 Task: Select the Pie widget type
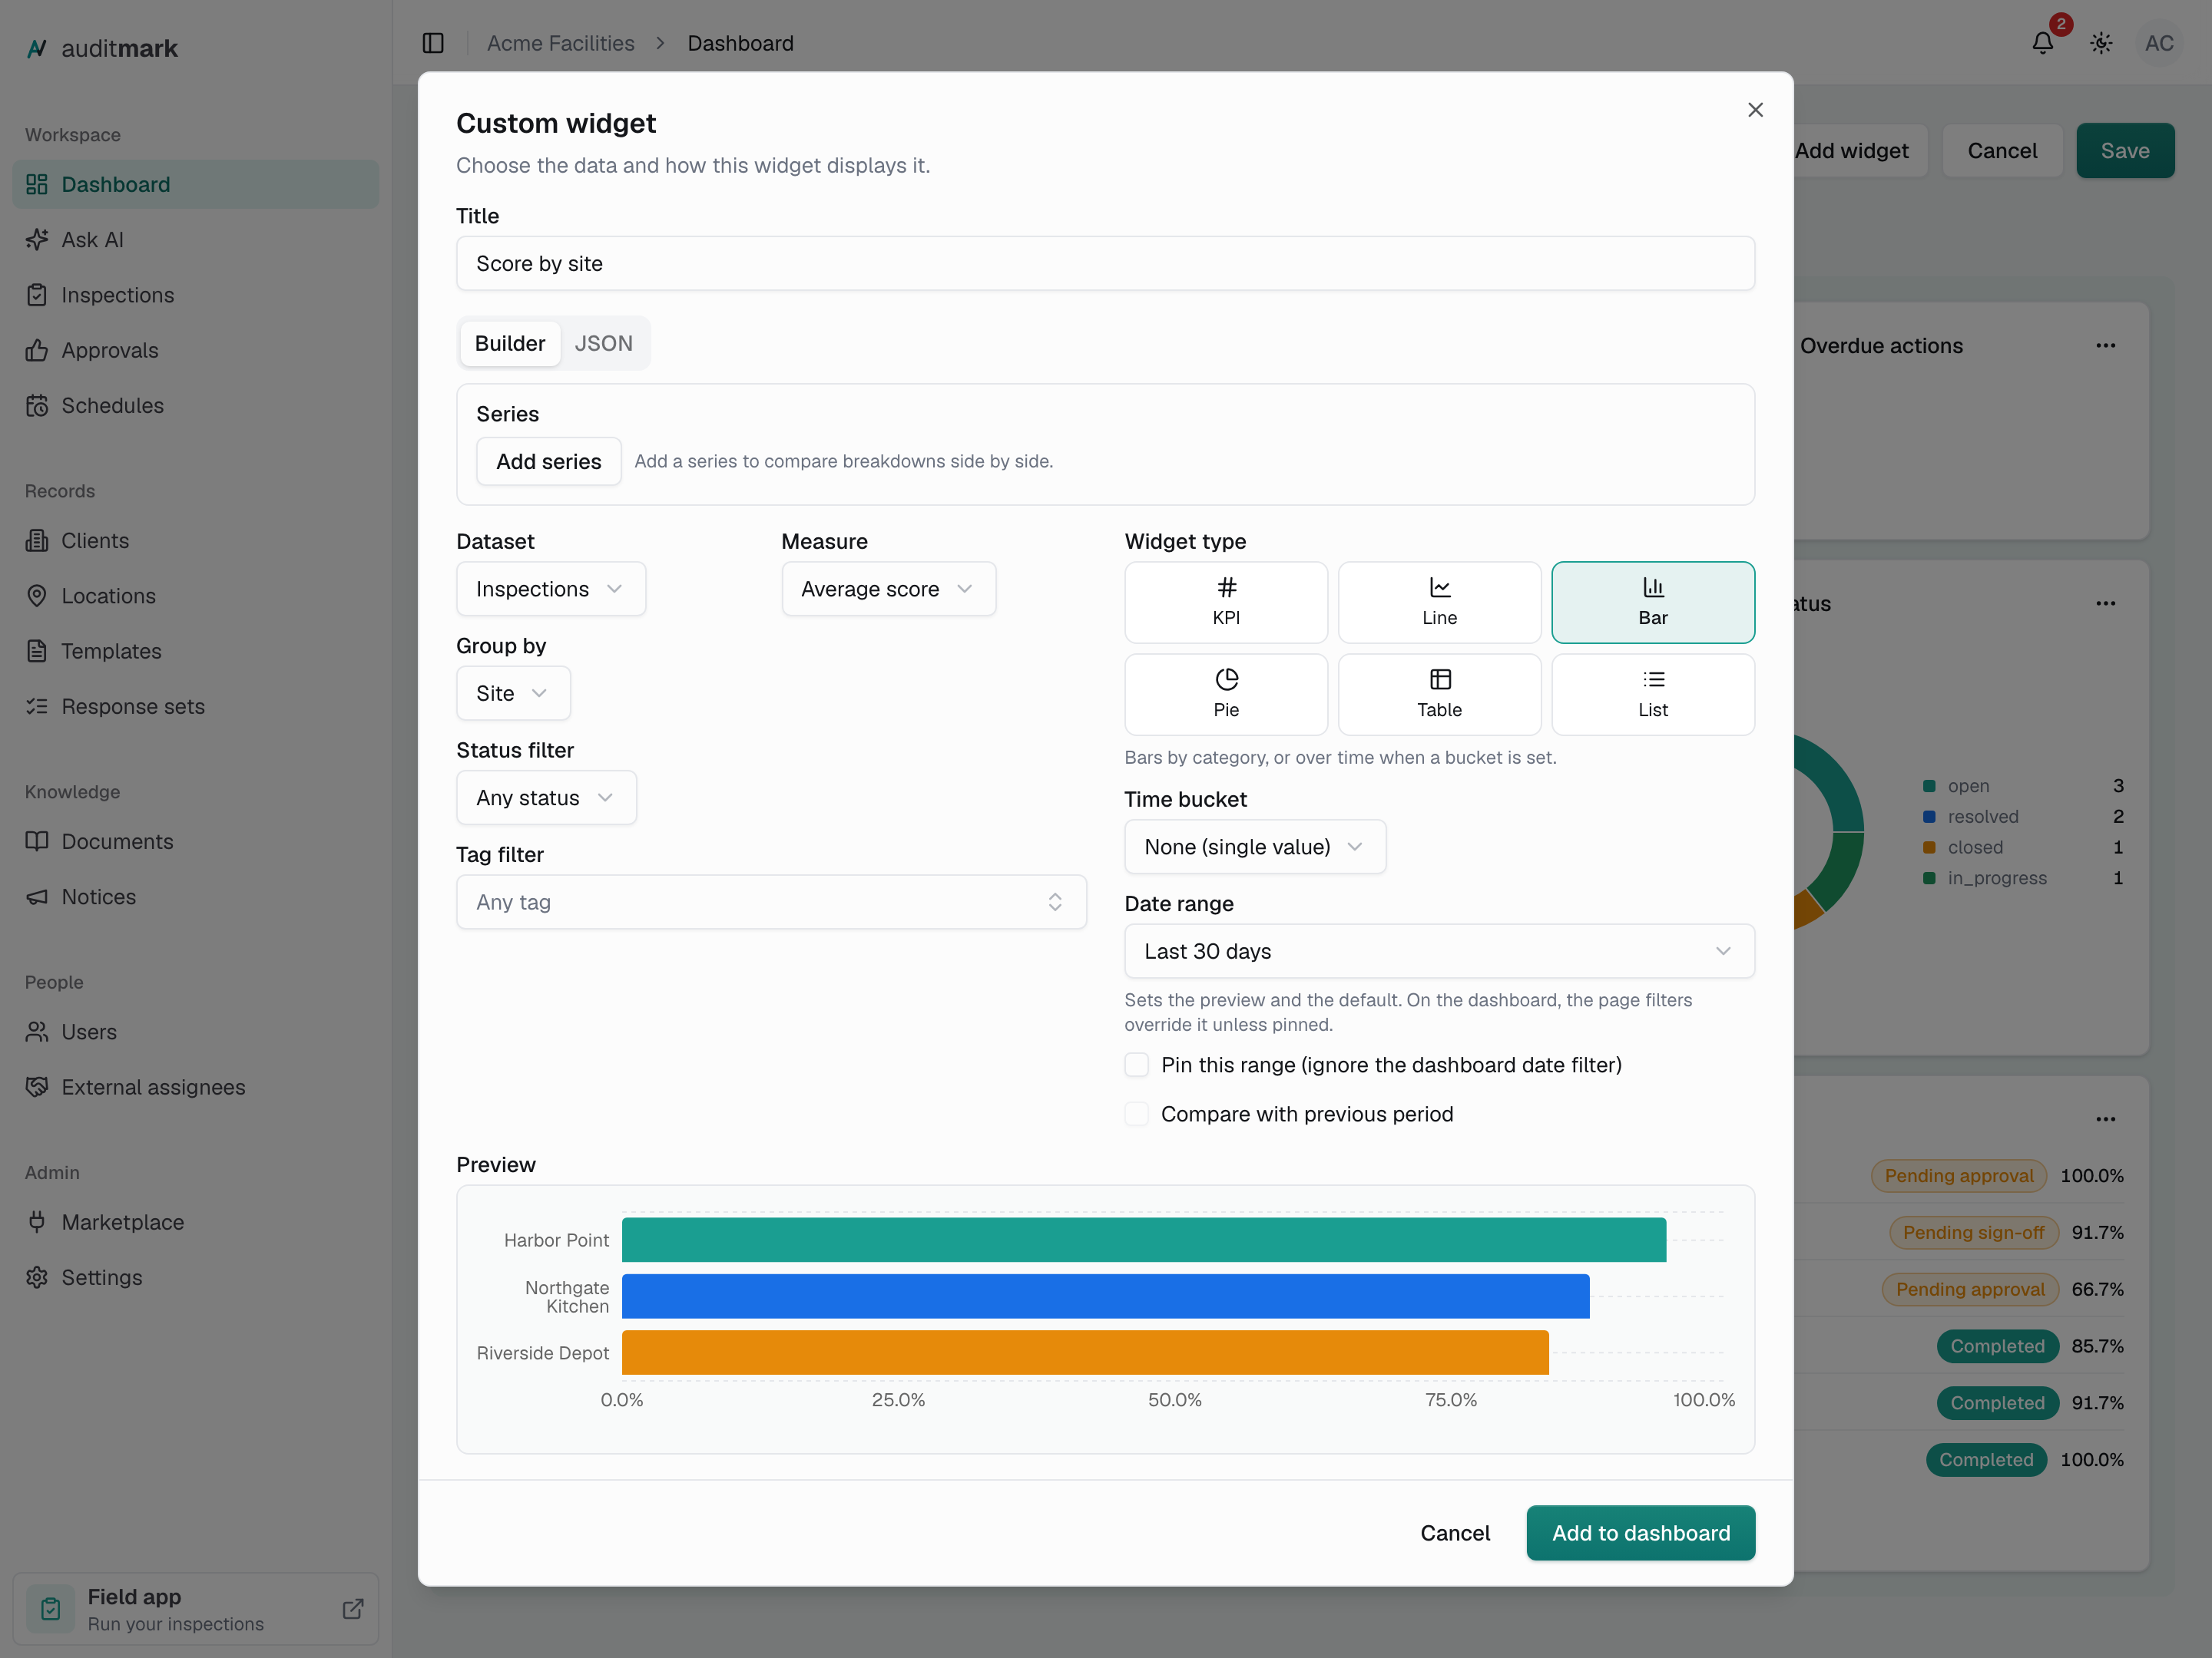click(x=1226, y=695)
